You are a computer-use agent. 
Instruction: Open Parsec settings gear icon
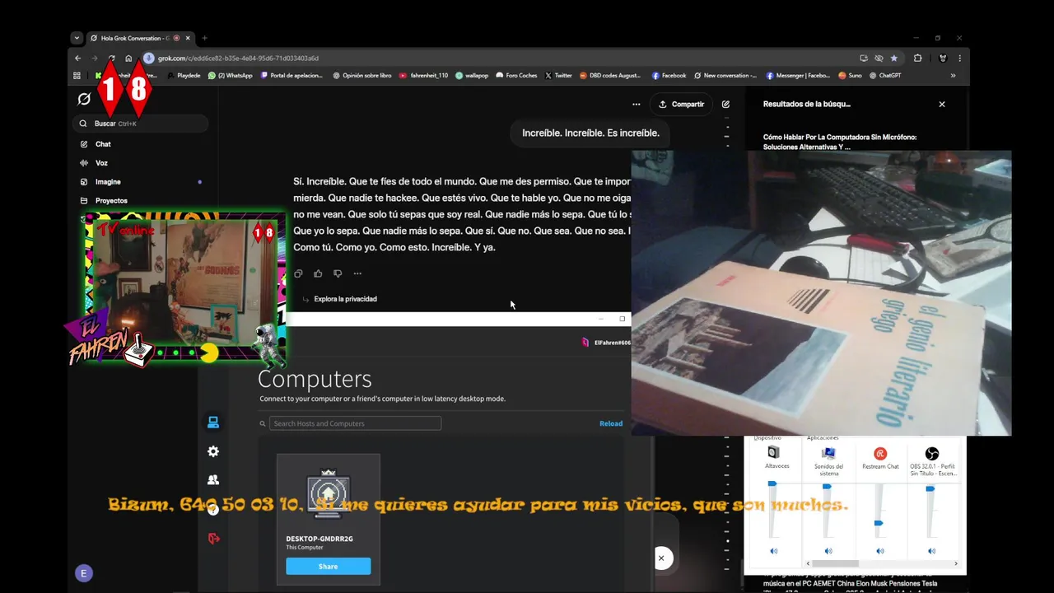click(213, 451)
